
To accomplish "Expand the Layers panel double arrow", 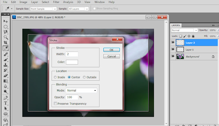I will click(x=213, y=25).
